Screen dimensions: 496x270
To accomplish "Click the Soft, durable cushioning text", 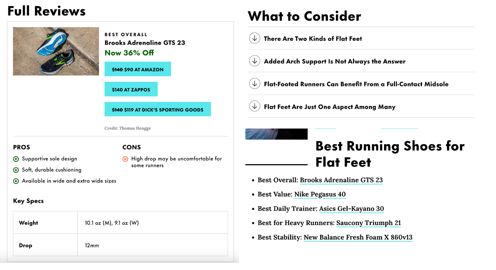I will (x=51, y=170).
